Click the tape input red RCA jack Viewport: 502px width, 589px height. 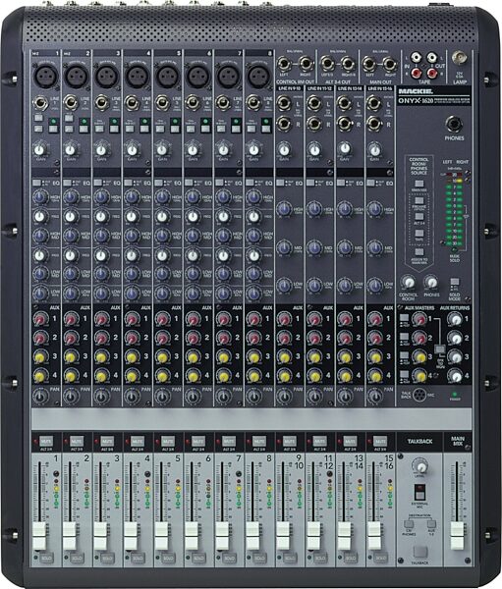click(416, 72)
